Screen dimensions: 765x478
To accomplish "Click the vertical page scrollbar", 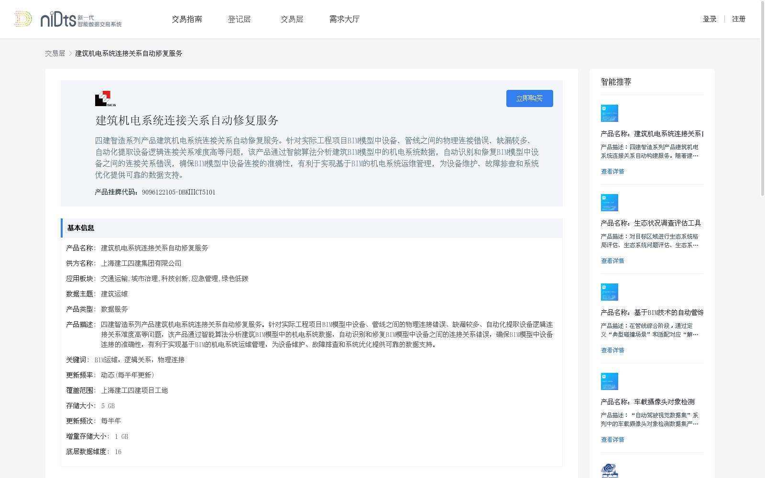I will pos(763,98).
